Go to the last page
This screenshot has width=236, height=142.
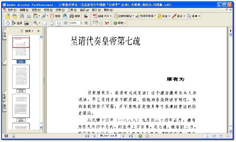click(131, 136)
